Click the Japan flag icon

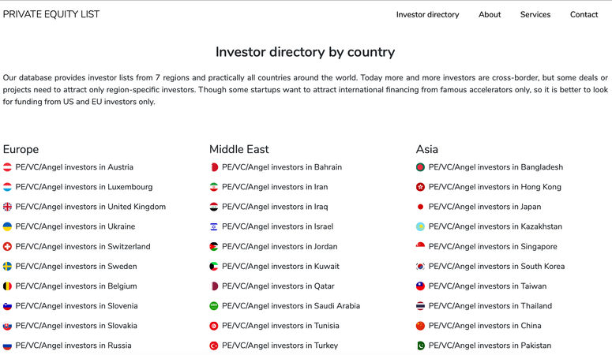tap(420, 207)
